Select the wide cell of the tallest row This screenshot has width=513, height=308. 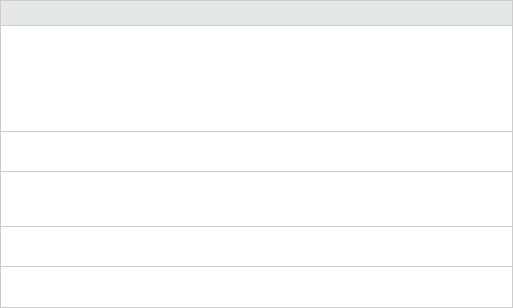[288, 199]
